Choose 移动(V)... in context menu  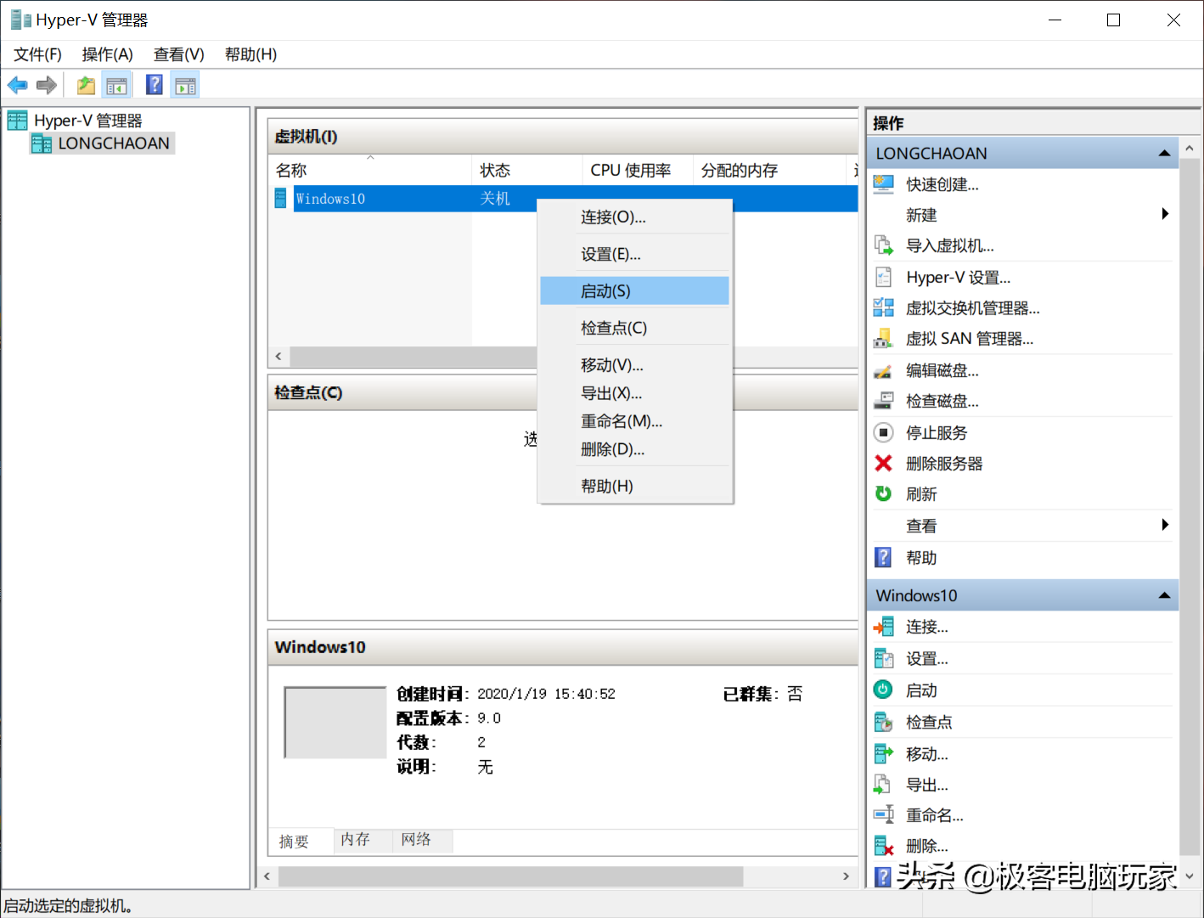point(635,365)
